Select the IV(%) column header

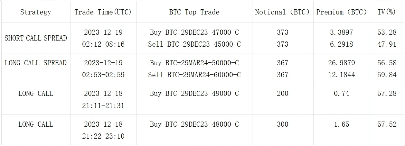click(387, 12)
